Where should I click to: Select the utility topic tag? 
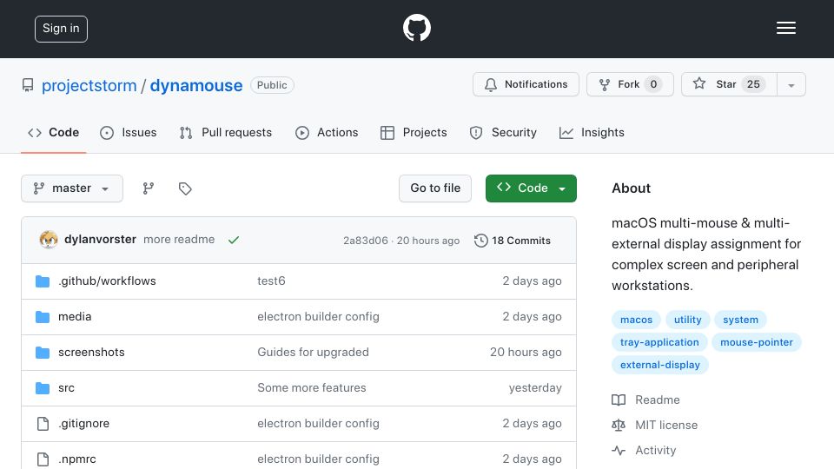688,320
